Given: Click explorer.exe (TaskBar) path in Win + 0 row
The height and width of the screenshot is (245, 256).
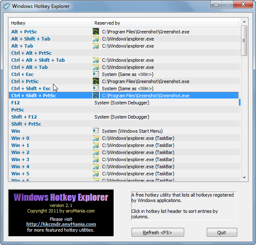Looking at the screenshot, I should click(x=138, y=138).
